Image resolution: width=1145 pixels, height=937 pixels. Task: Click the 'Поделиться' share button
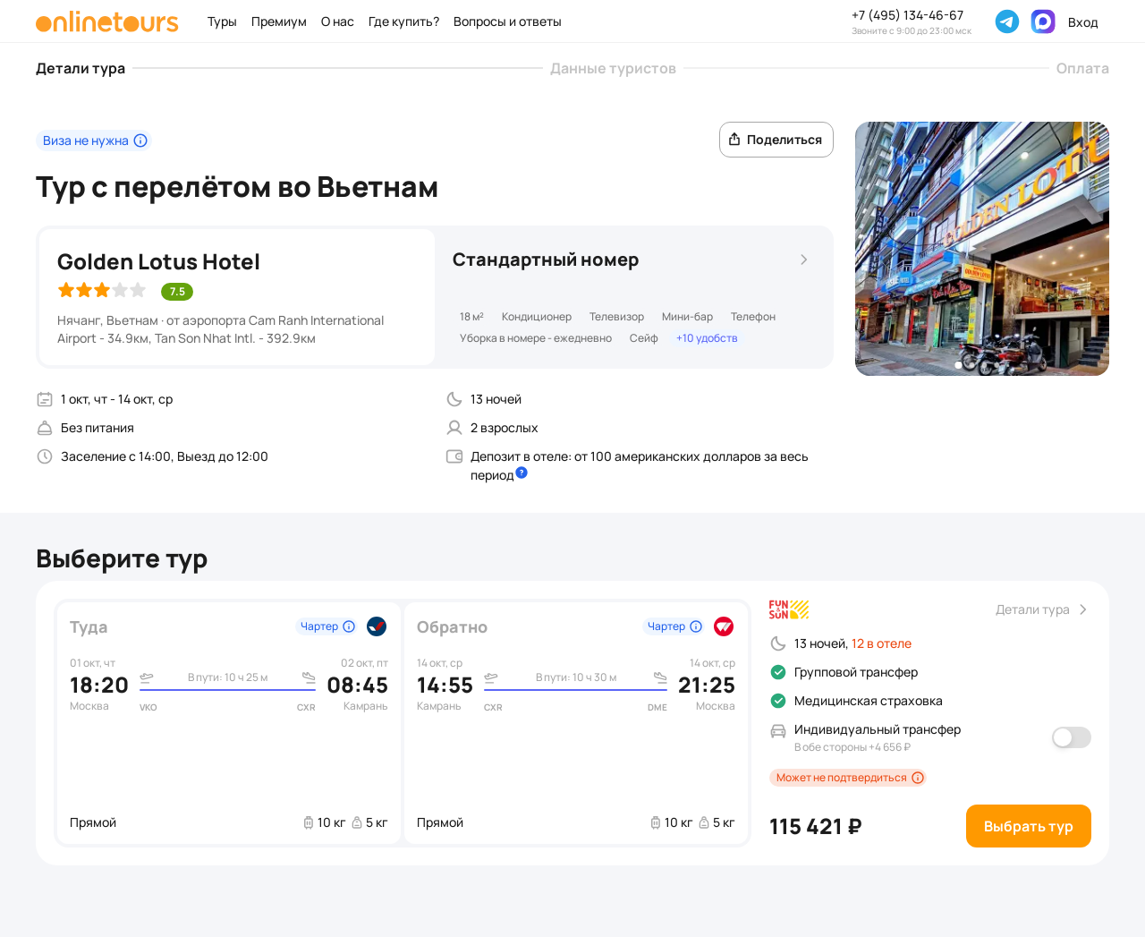776,140
